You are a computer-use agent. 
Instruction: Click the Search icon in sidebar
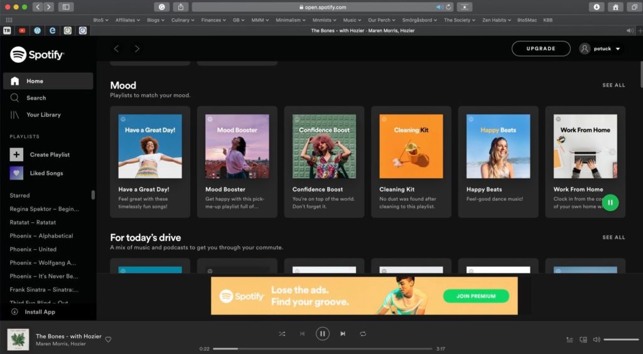click(x=14, y=98)
